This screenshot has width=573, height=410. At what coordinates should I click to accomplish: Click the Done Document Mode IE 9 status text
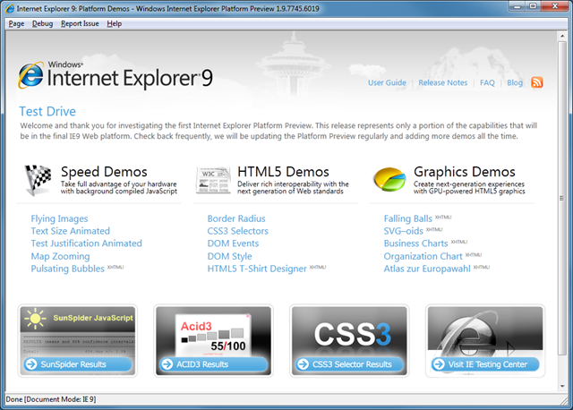pyautogui.click(x=51, y=399)
